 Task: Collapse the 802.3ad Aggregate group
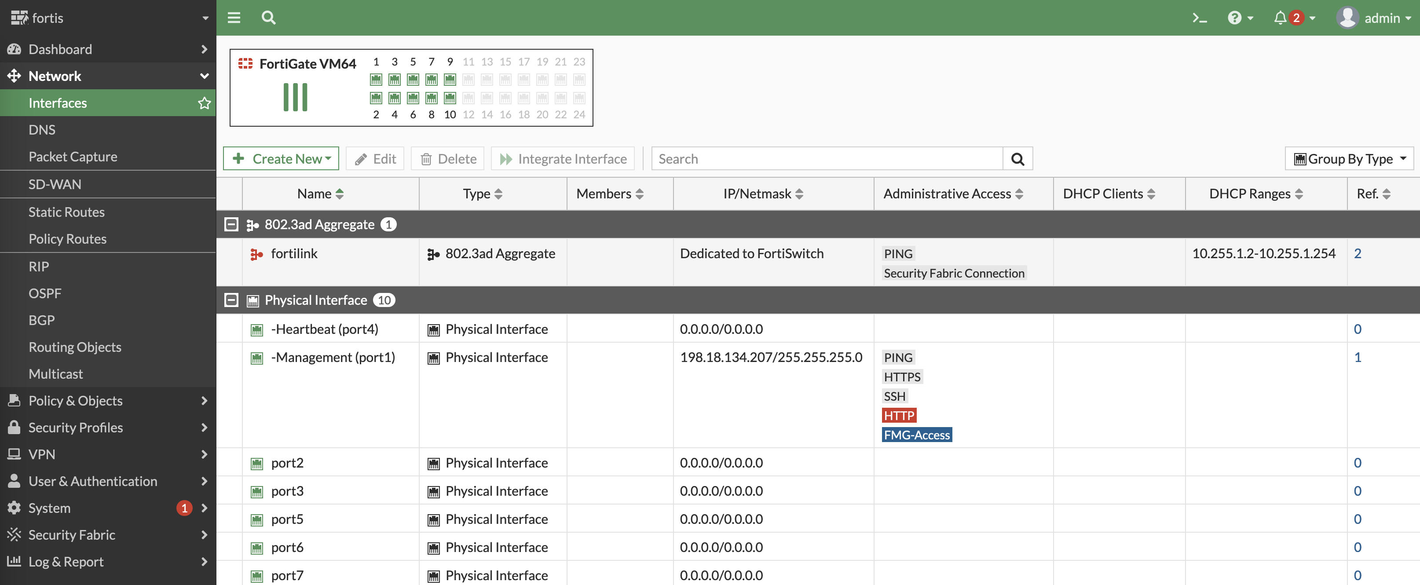231,224
